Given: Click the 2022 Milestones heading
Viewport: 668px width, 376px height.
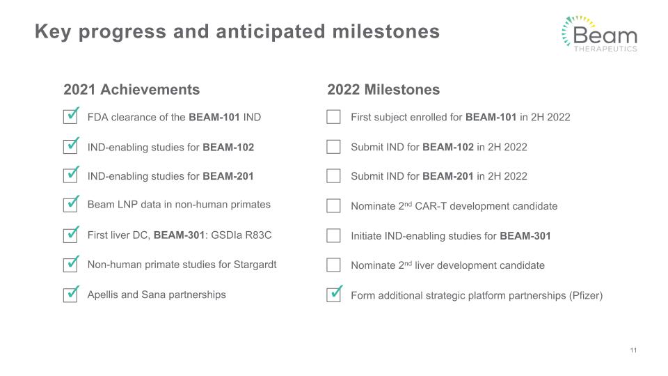Looking at the screenshot, I should coord(383,90).
